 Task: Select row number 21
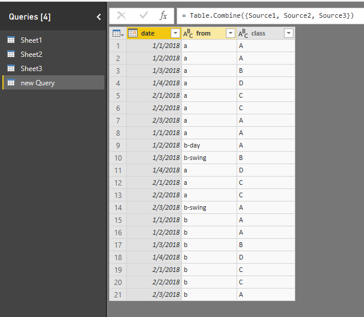click(118, 294)
